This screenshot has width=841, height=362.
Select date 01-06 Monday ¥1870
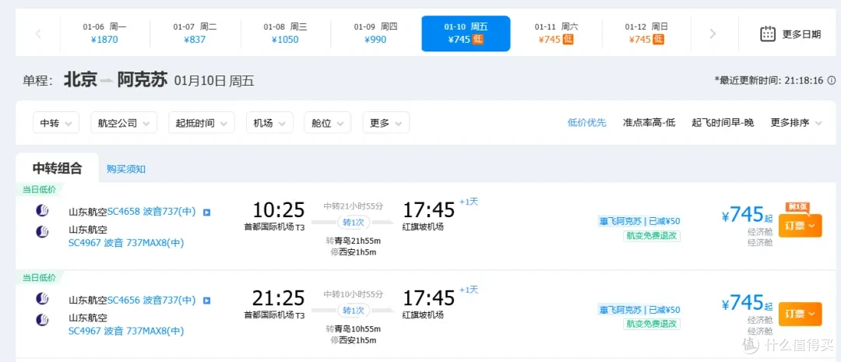104,33
